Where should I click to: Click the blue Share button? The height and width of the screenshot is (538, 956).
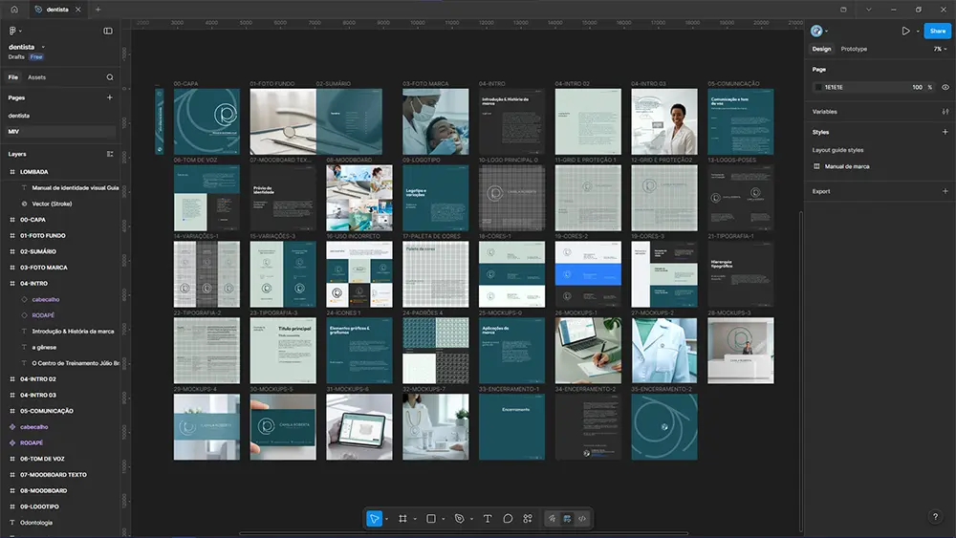[x=937, y=31]
